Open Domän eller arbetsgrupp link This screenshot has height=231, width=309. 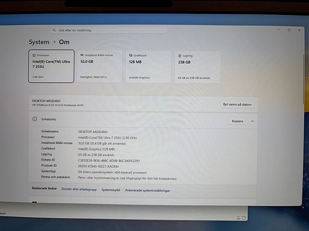(x=79, y=189)
